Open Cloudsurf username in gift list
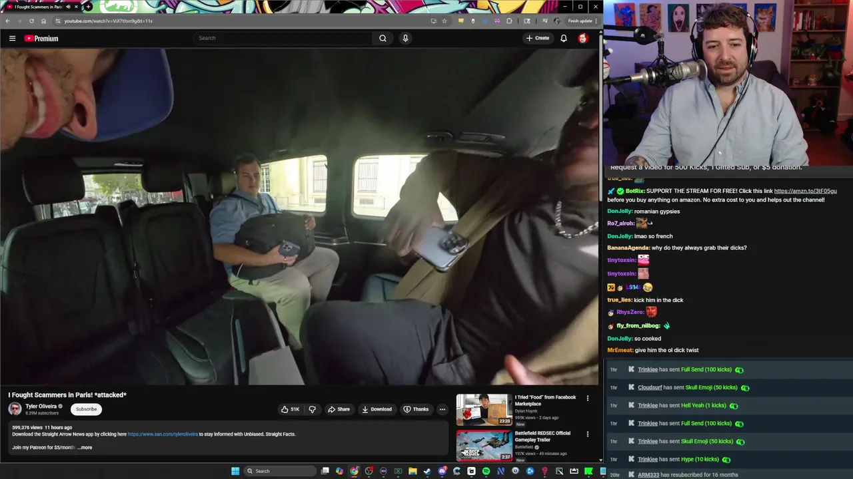 pyautogui.click(x=650, y=387)
